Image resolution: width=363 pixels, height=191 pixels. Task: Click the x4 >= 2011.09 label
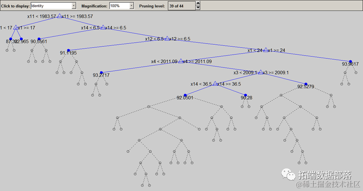click(197, 61)
